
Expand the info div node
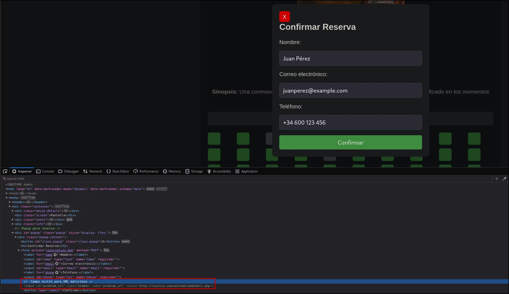[x=13, y=224]
